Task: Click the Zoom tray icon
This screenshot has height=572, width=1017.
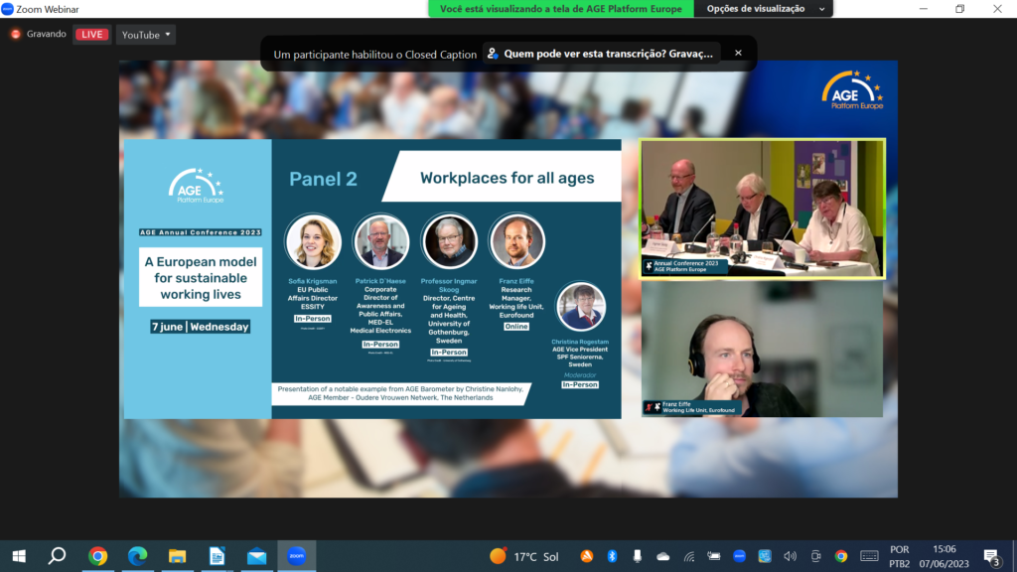Action: pyautogui.click(x=739, y=556)
